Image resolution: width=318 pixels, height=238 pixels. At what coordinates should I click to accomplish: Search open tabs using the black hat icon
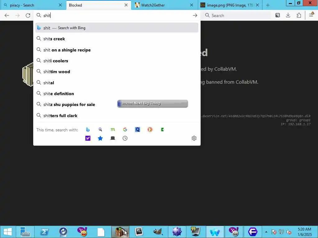click(x=113, y=138)
